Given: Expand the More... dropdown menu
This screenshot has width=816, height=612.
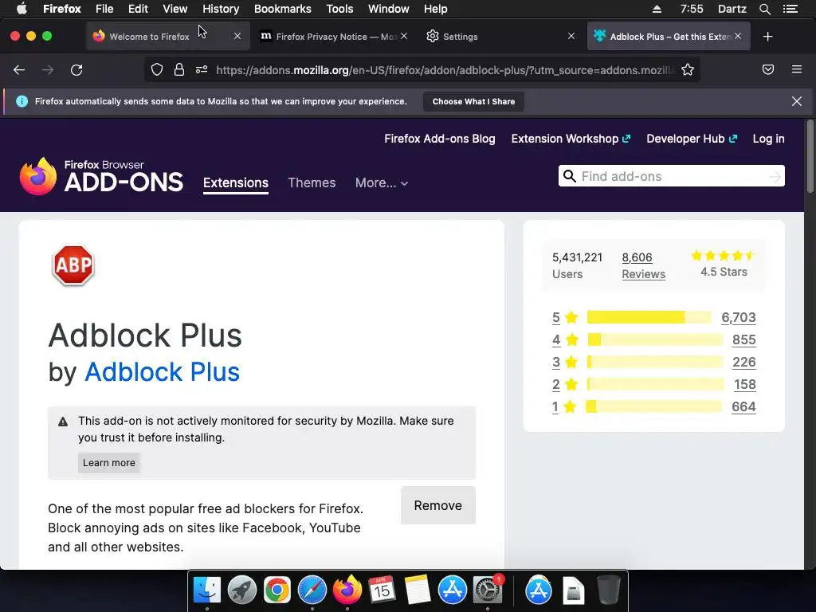Looking at the screenshot, I should point(382,182).
